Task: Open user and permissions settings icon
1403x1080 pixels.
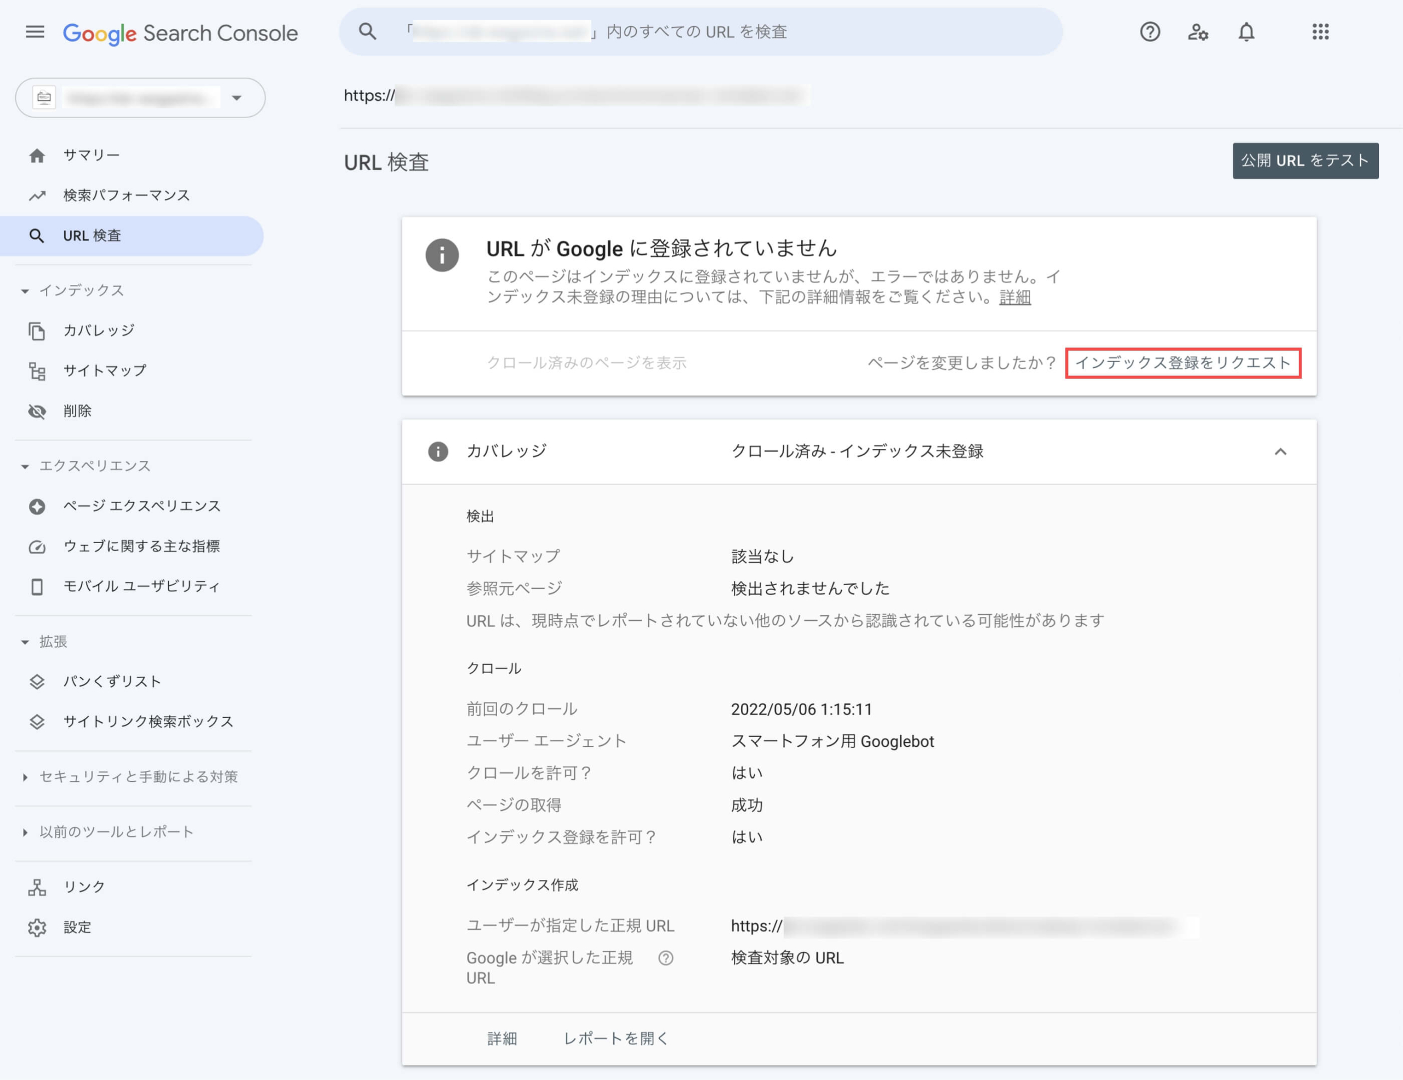Action: 1198,31
